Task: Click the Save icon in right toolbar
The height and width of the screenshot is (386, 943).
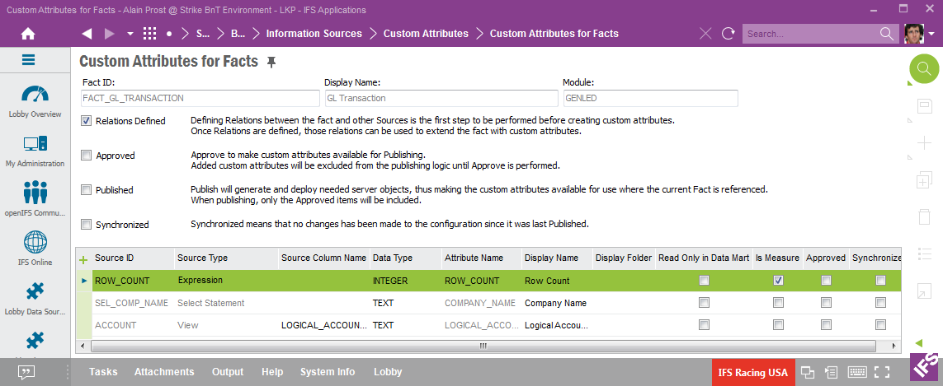Action: tap(924, 106)
